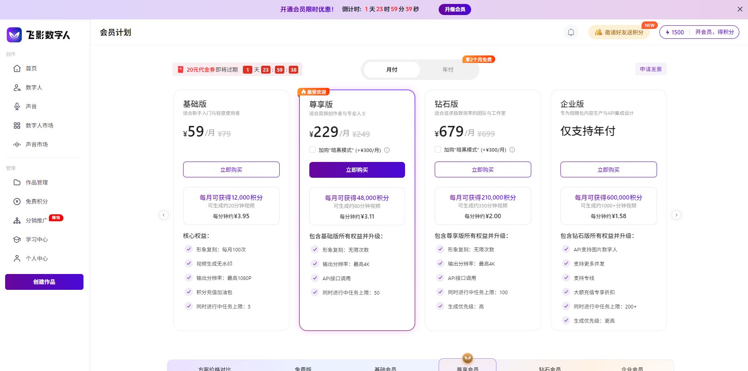Go to 数字人市场 in the sidebar
Viewport: 748px width, 371px height.
point(39,126)
